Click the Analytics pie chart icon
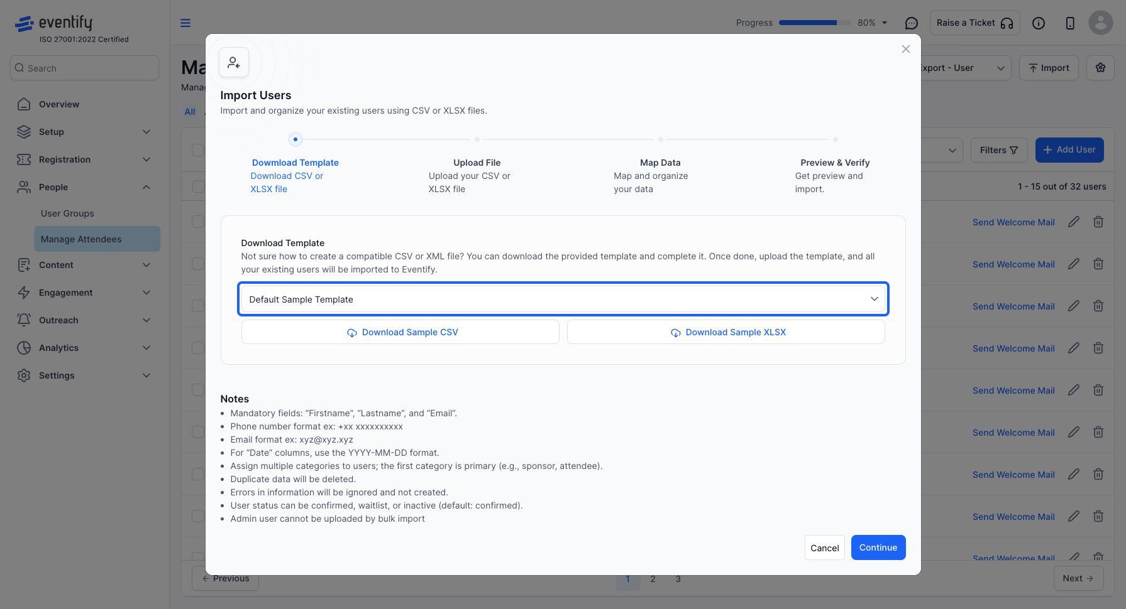This screenshot has height=609, width=1126. coord(24,348)
